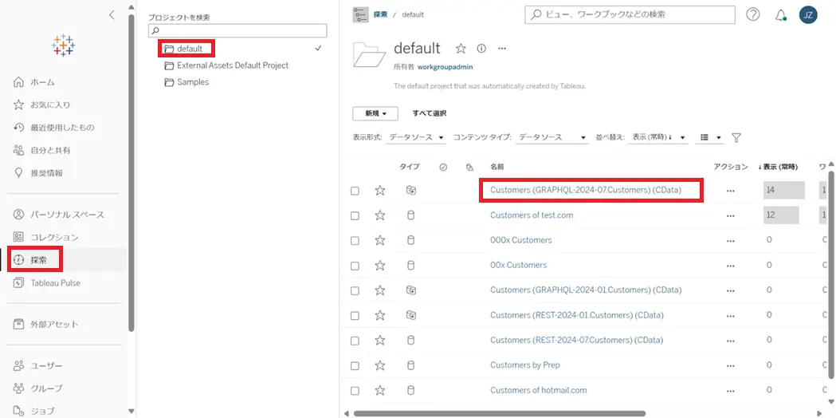
Task: Select the Customers by Prep checkbox
Action: click(x=355, y=365)
